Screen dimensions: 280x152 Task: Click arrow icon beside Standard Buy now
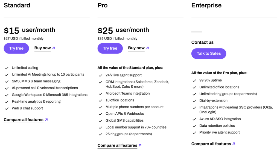click(54, 48)
